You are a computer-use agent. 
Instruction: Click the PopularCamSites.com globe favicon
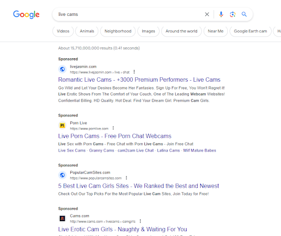(x=63, y=175)
